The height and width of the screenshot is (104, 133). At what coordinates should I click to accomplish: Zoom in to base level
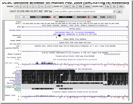point(88,6)
